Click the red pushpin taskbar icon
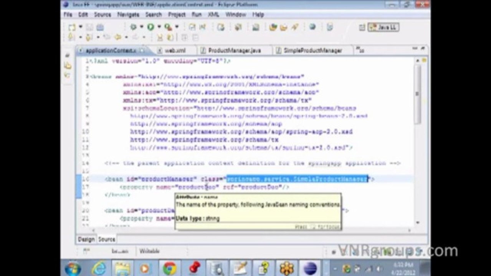Viewport: 491px width, 276px height. click(x=194, y=268)
